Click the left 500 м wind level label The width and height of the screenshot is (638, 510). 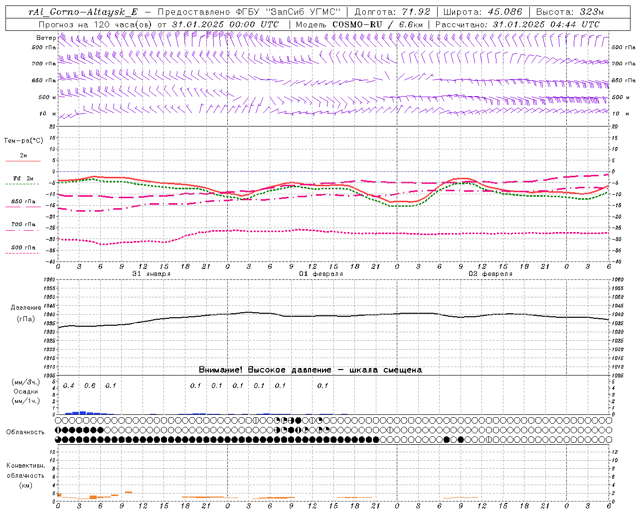[47, 97]
